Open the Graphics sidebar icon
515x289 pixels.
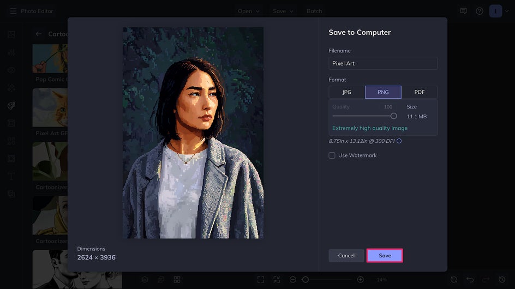pyautogui.click(x=11, y=141)
